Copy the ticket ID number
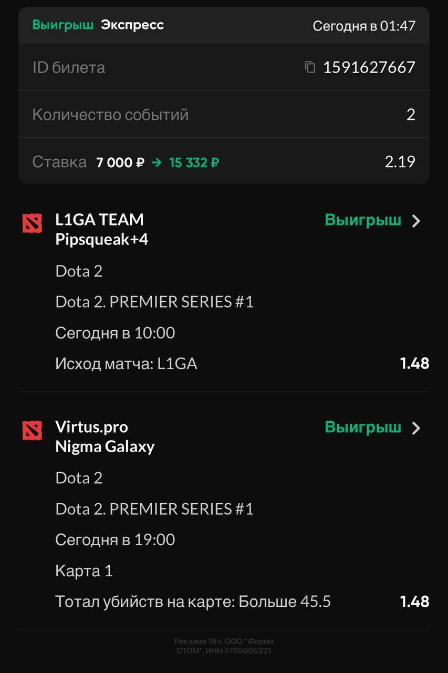This screenshot has width=448, height=673. (x=310, y=67)
